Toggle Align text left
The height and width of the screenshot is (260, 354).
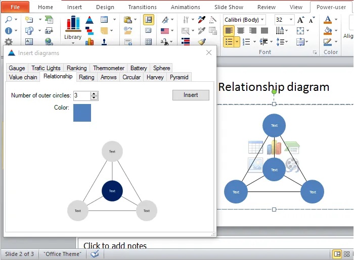[229, 30]
